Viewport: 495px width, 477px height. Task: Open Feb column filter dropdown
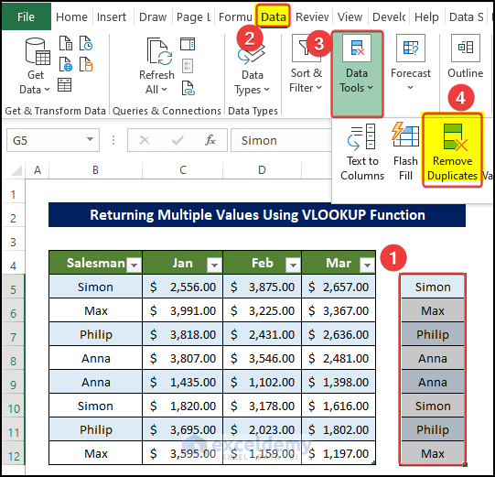click(x=293, y=265)
